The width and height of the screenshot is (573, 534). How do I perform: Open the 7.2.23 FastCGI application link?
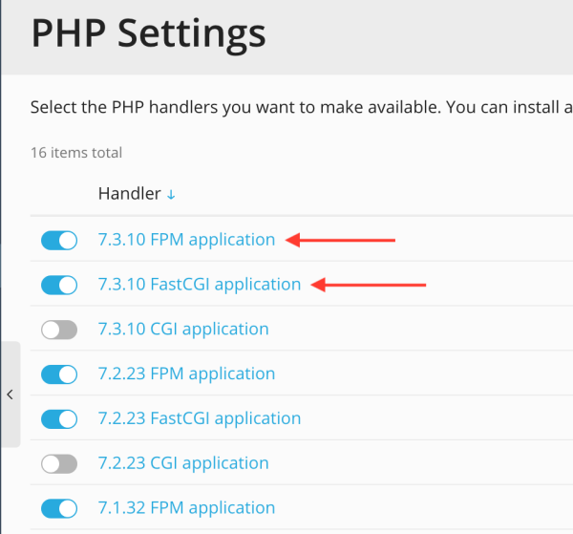coord(200,418)
